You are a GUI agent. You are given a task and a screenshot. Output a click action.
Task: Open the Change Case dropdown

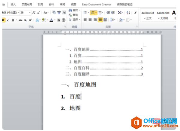click(x=46, y=13)
